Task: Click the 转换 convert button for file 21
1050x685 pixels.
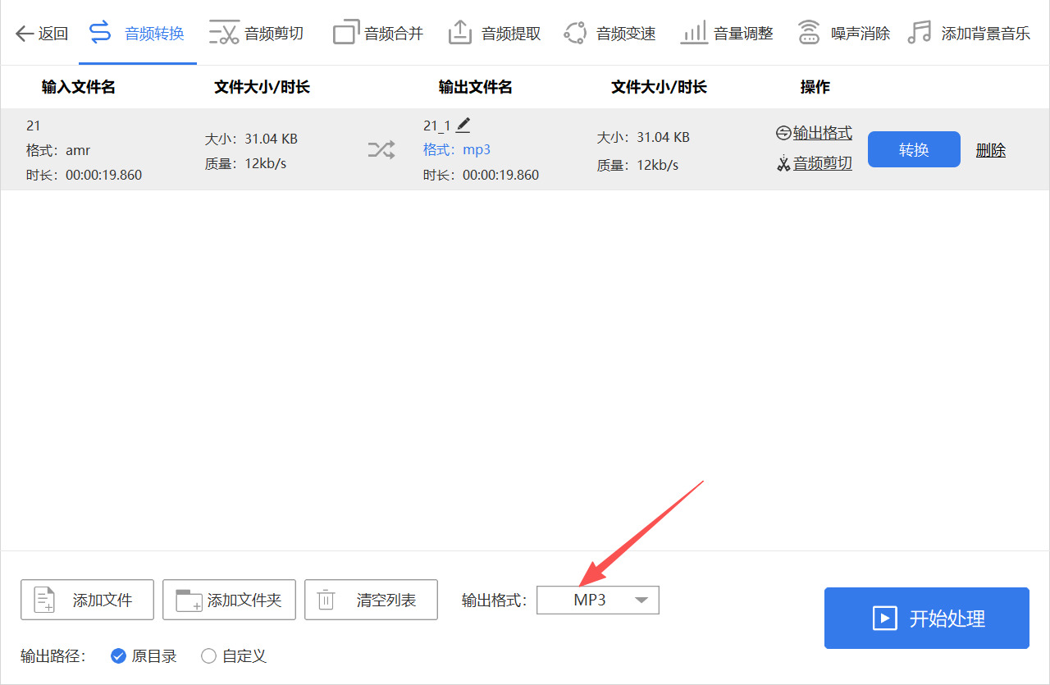Action: click(914, 149)
